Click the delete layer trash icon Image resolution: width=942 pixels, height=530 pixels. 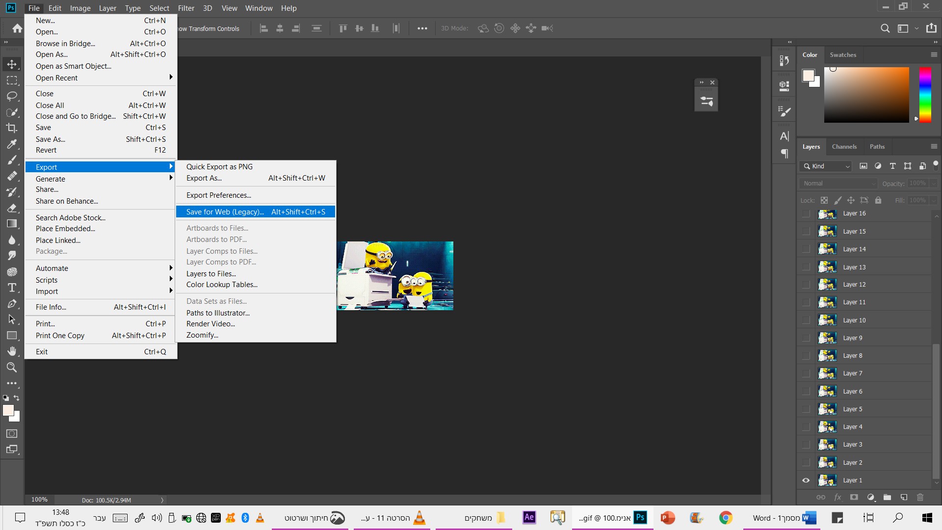[920, 497]
